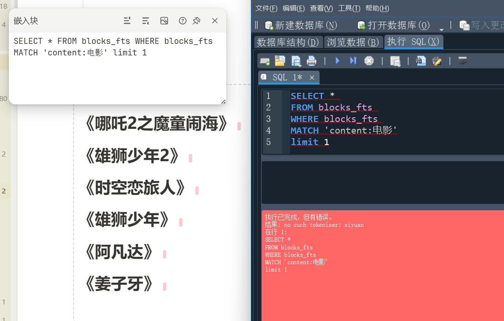The width and height of the screenshot is (504, 321).
Task: Stop SQL execution button
Action: pyautogui.click(x=369, y=61)
